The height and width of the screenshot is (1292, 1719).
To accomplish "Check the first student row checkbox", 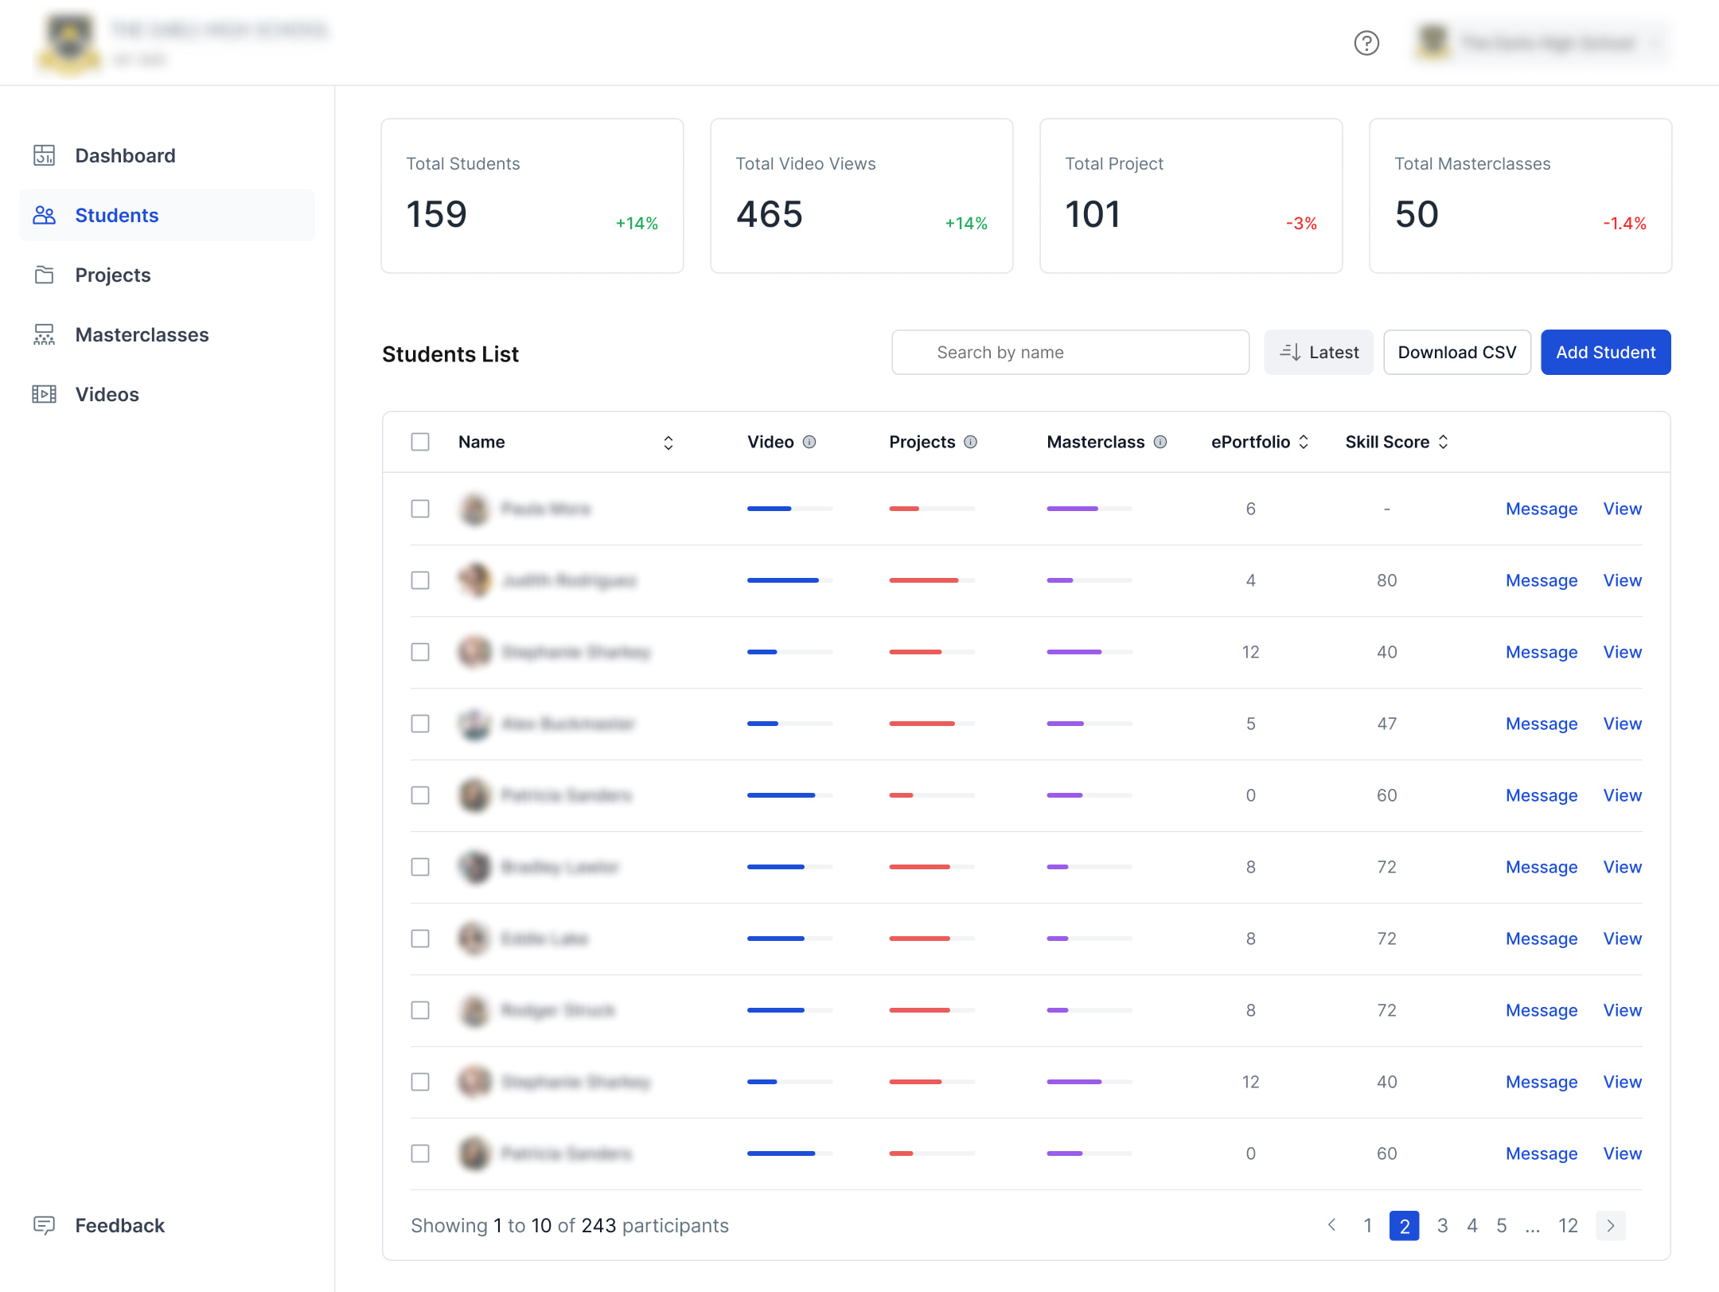I will coord(420,509).
